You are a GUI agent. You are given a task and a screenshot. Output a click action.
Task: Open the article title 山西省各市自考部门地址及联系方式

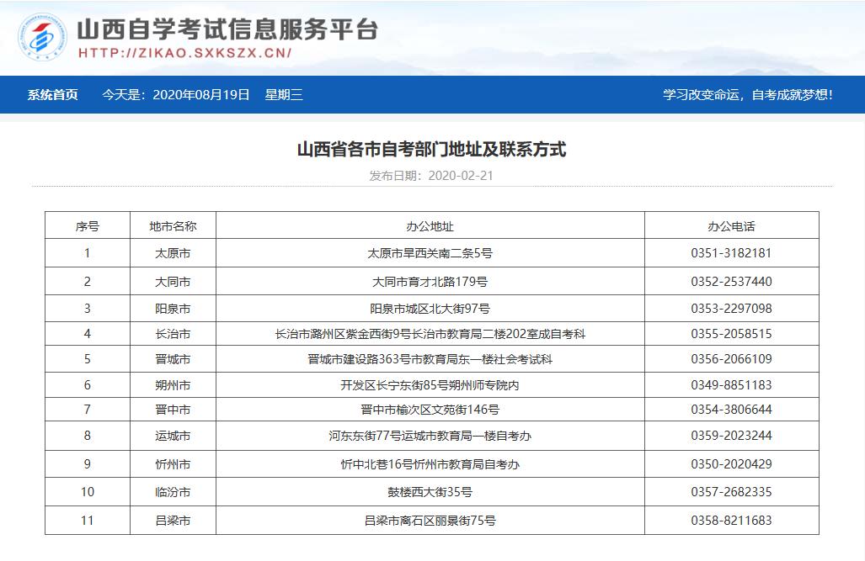pyautogui.click(x=432, y=149)
